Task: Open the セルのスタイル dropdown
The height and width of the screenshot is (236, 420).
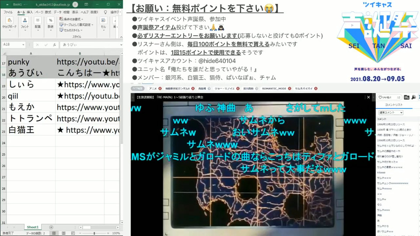Action: (x=71, y=30)
